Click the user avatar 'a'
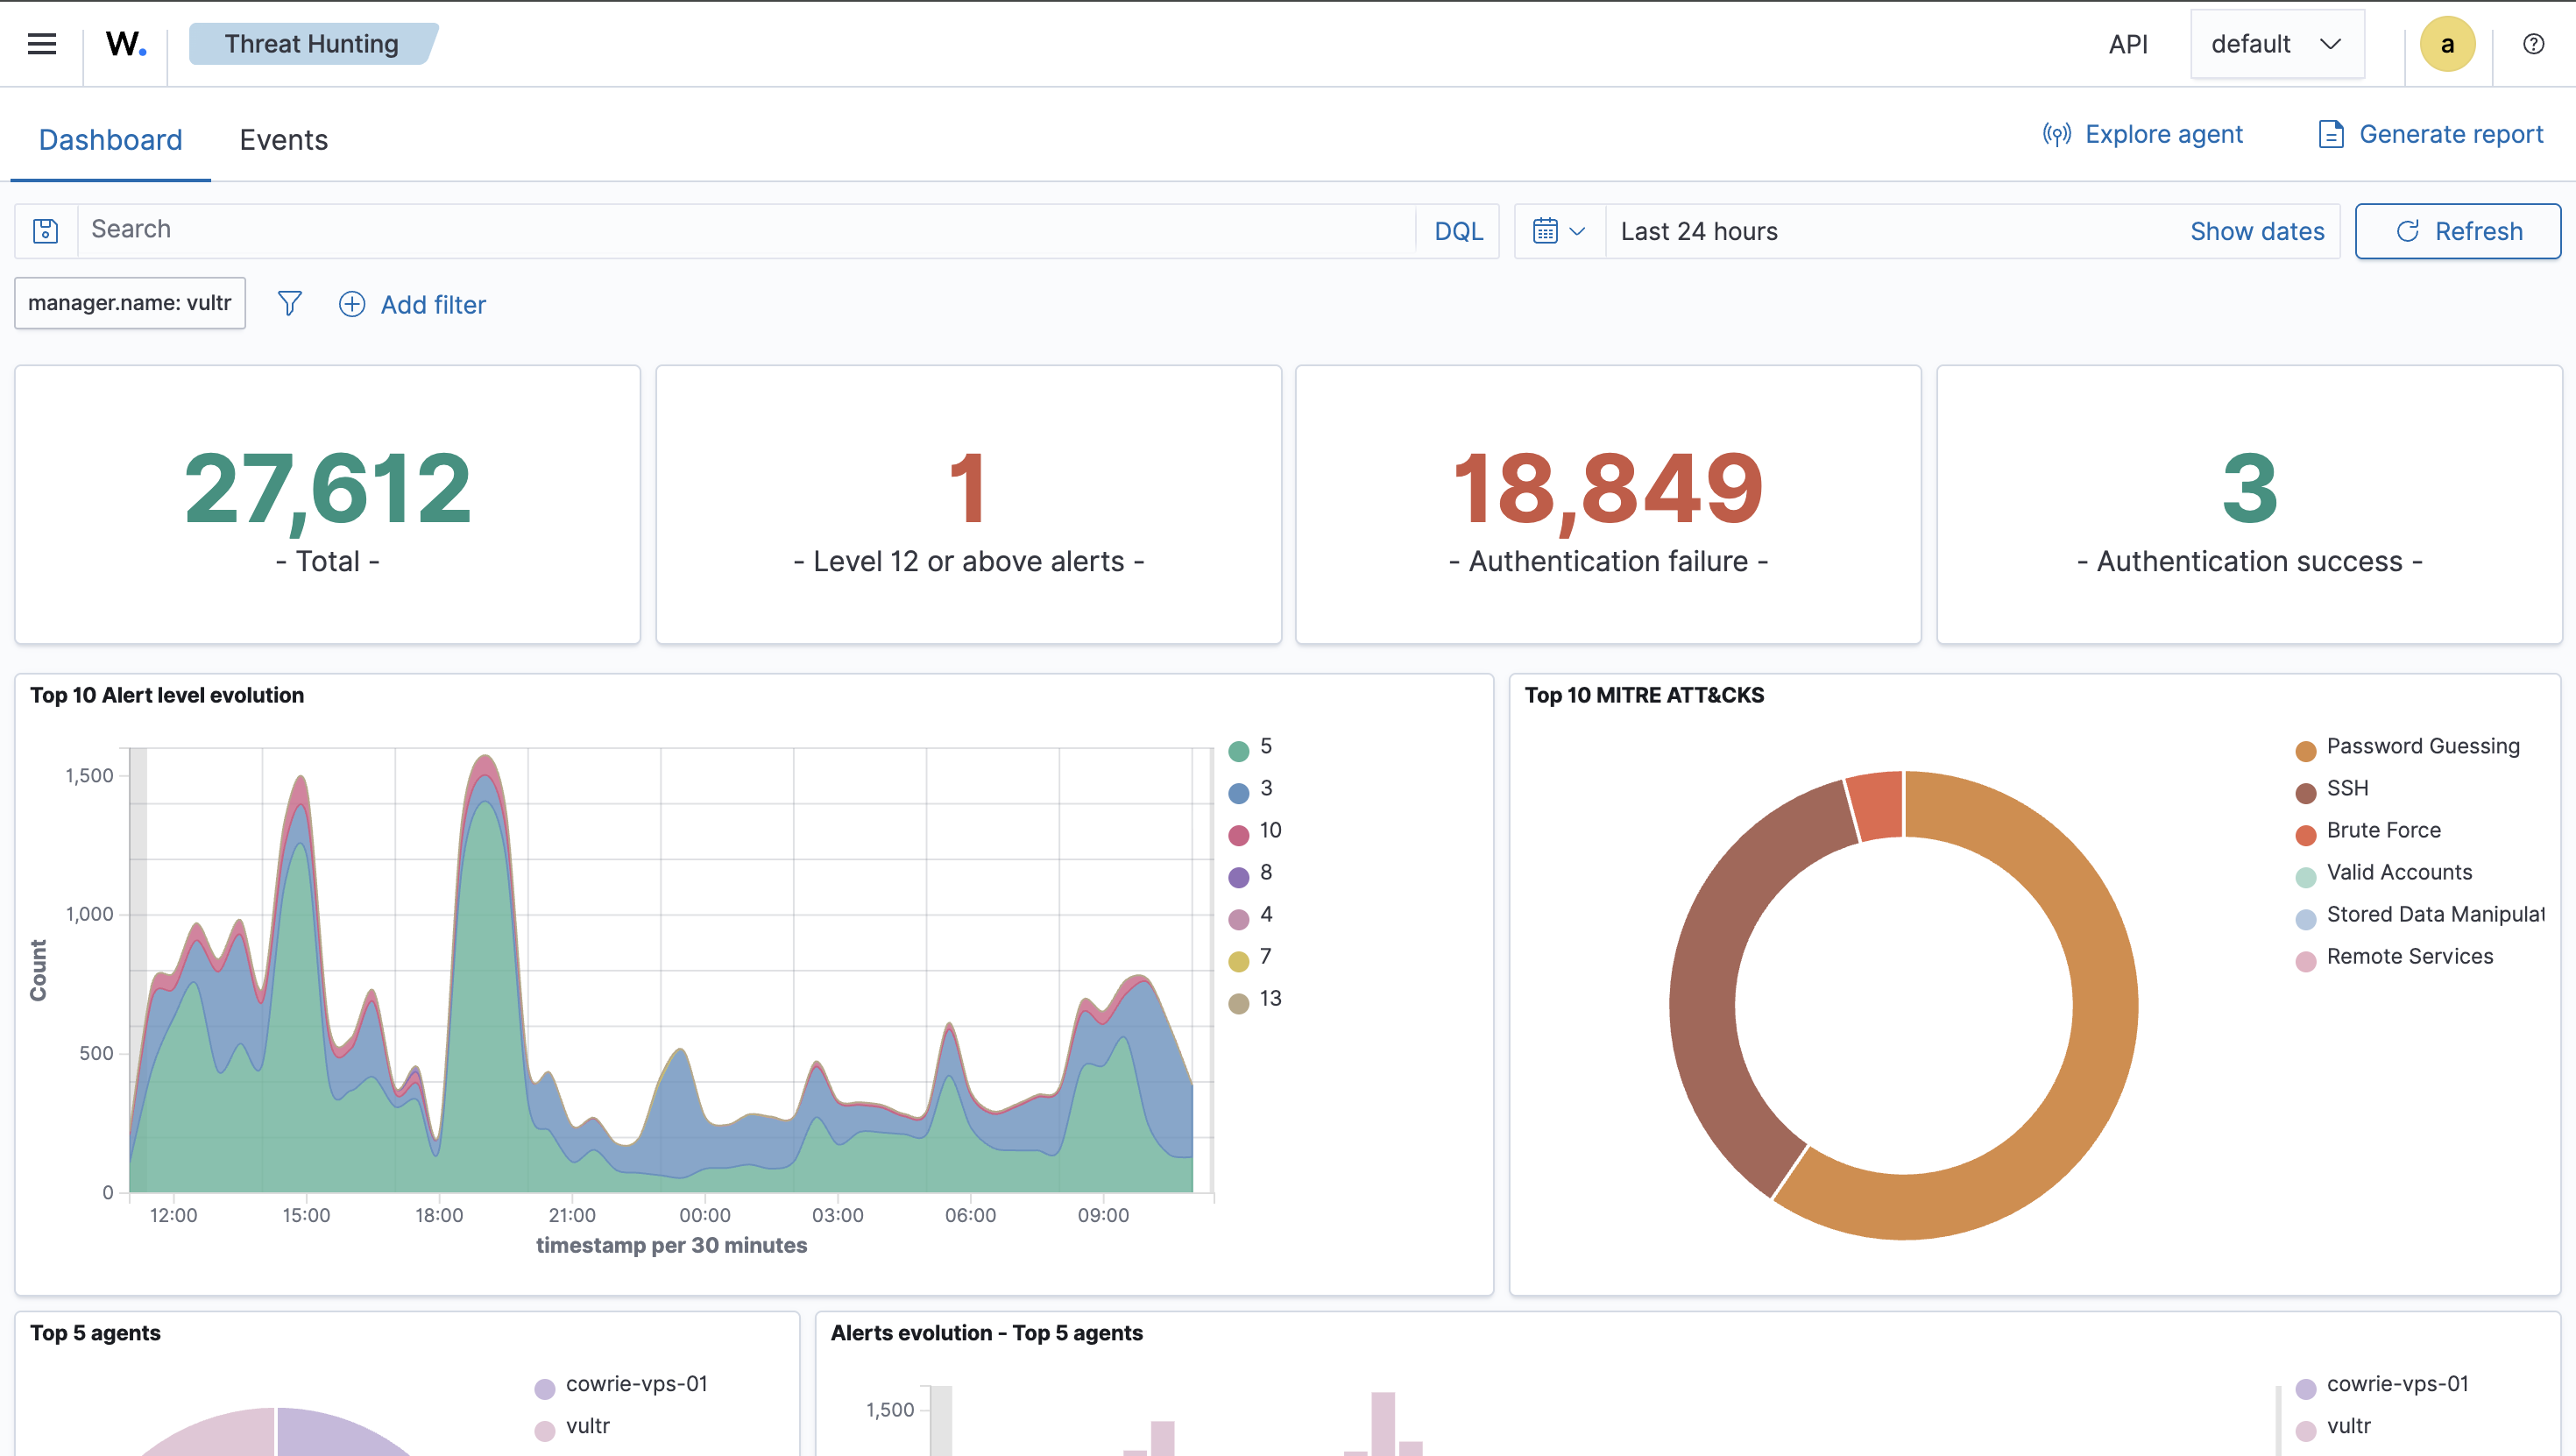Viewport: 2576px width, 1456px height. [x=2446, y=44]
